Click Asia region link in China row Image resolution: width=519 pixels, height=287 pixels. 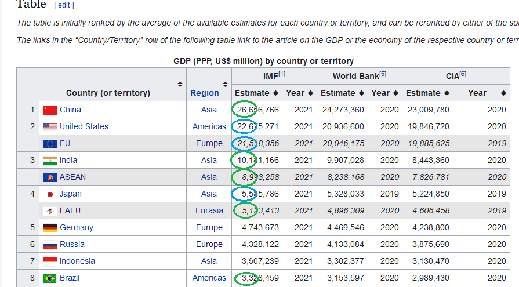pos(209,110)
